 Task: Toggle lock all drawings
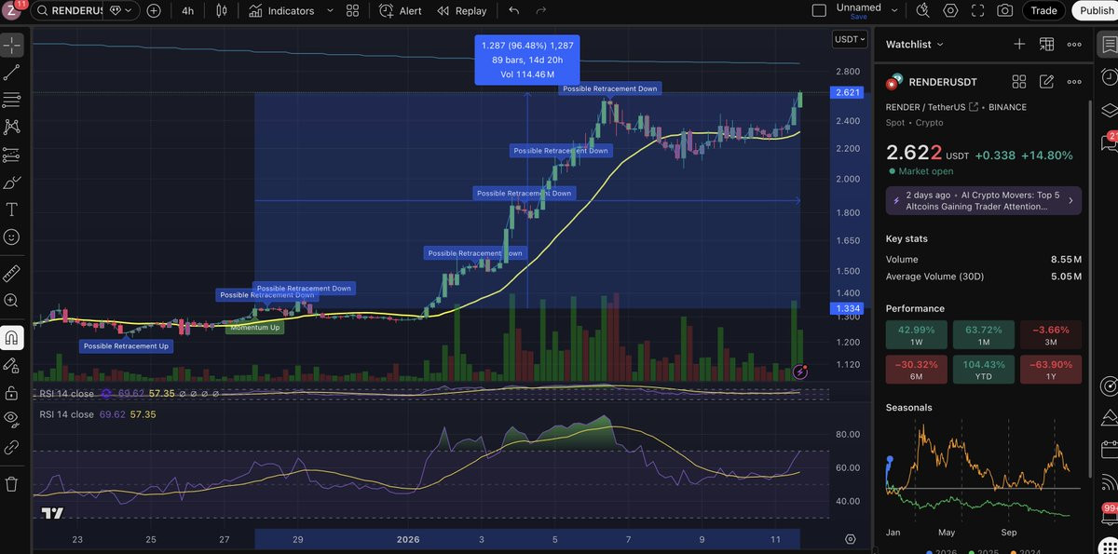pyautogui.click(x=12, y=392)
